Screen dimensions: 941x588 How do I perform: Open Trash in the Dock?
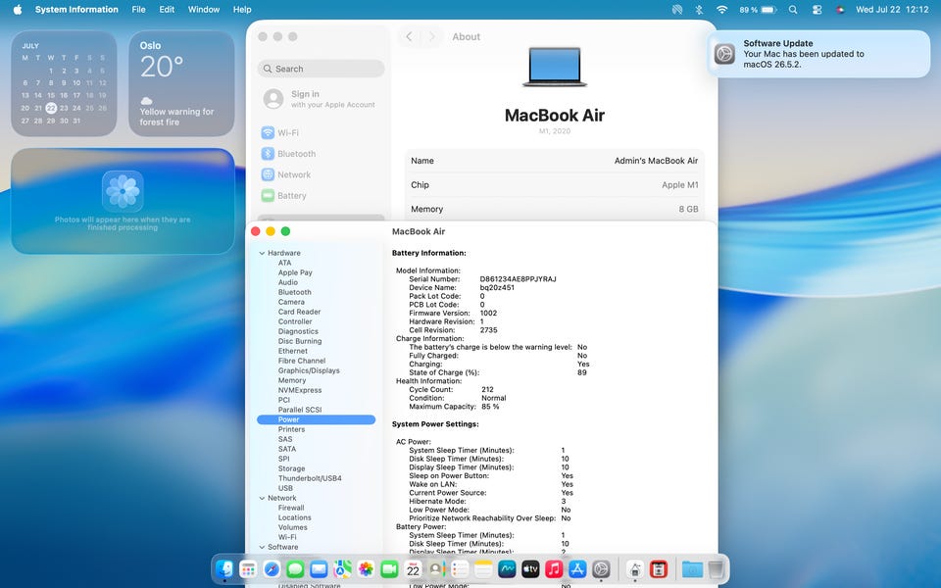(716, 568)
